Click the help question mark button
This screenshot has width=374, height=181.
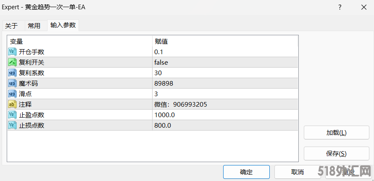(x=340, y=7)
